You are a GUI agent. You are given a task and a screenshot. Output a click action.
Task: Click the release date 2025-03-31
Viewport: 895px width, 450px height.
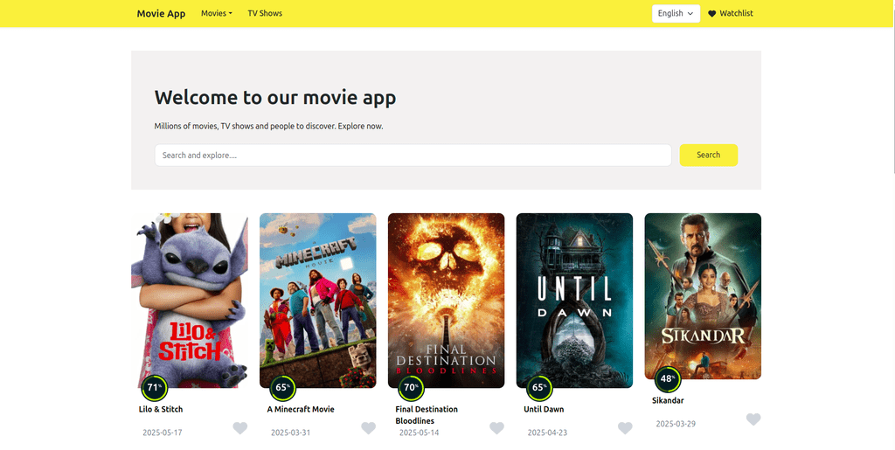[x=290, y=433]
